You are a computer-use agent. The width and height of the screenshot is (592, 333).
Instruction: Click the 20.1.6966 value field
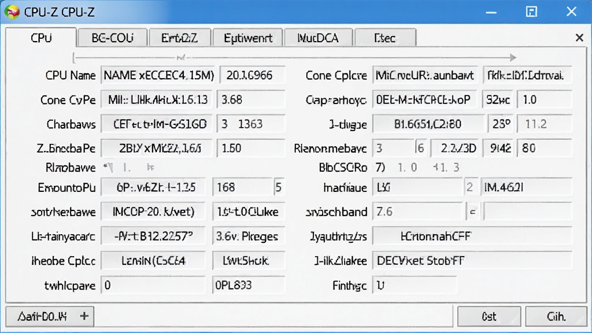[252, 76]
